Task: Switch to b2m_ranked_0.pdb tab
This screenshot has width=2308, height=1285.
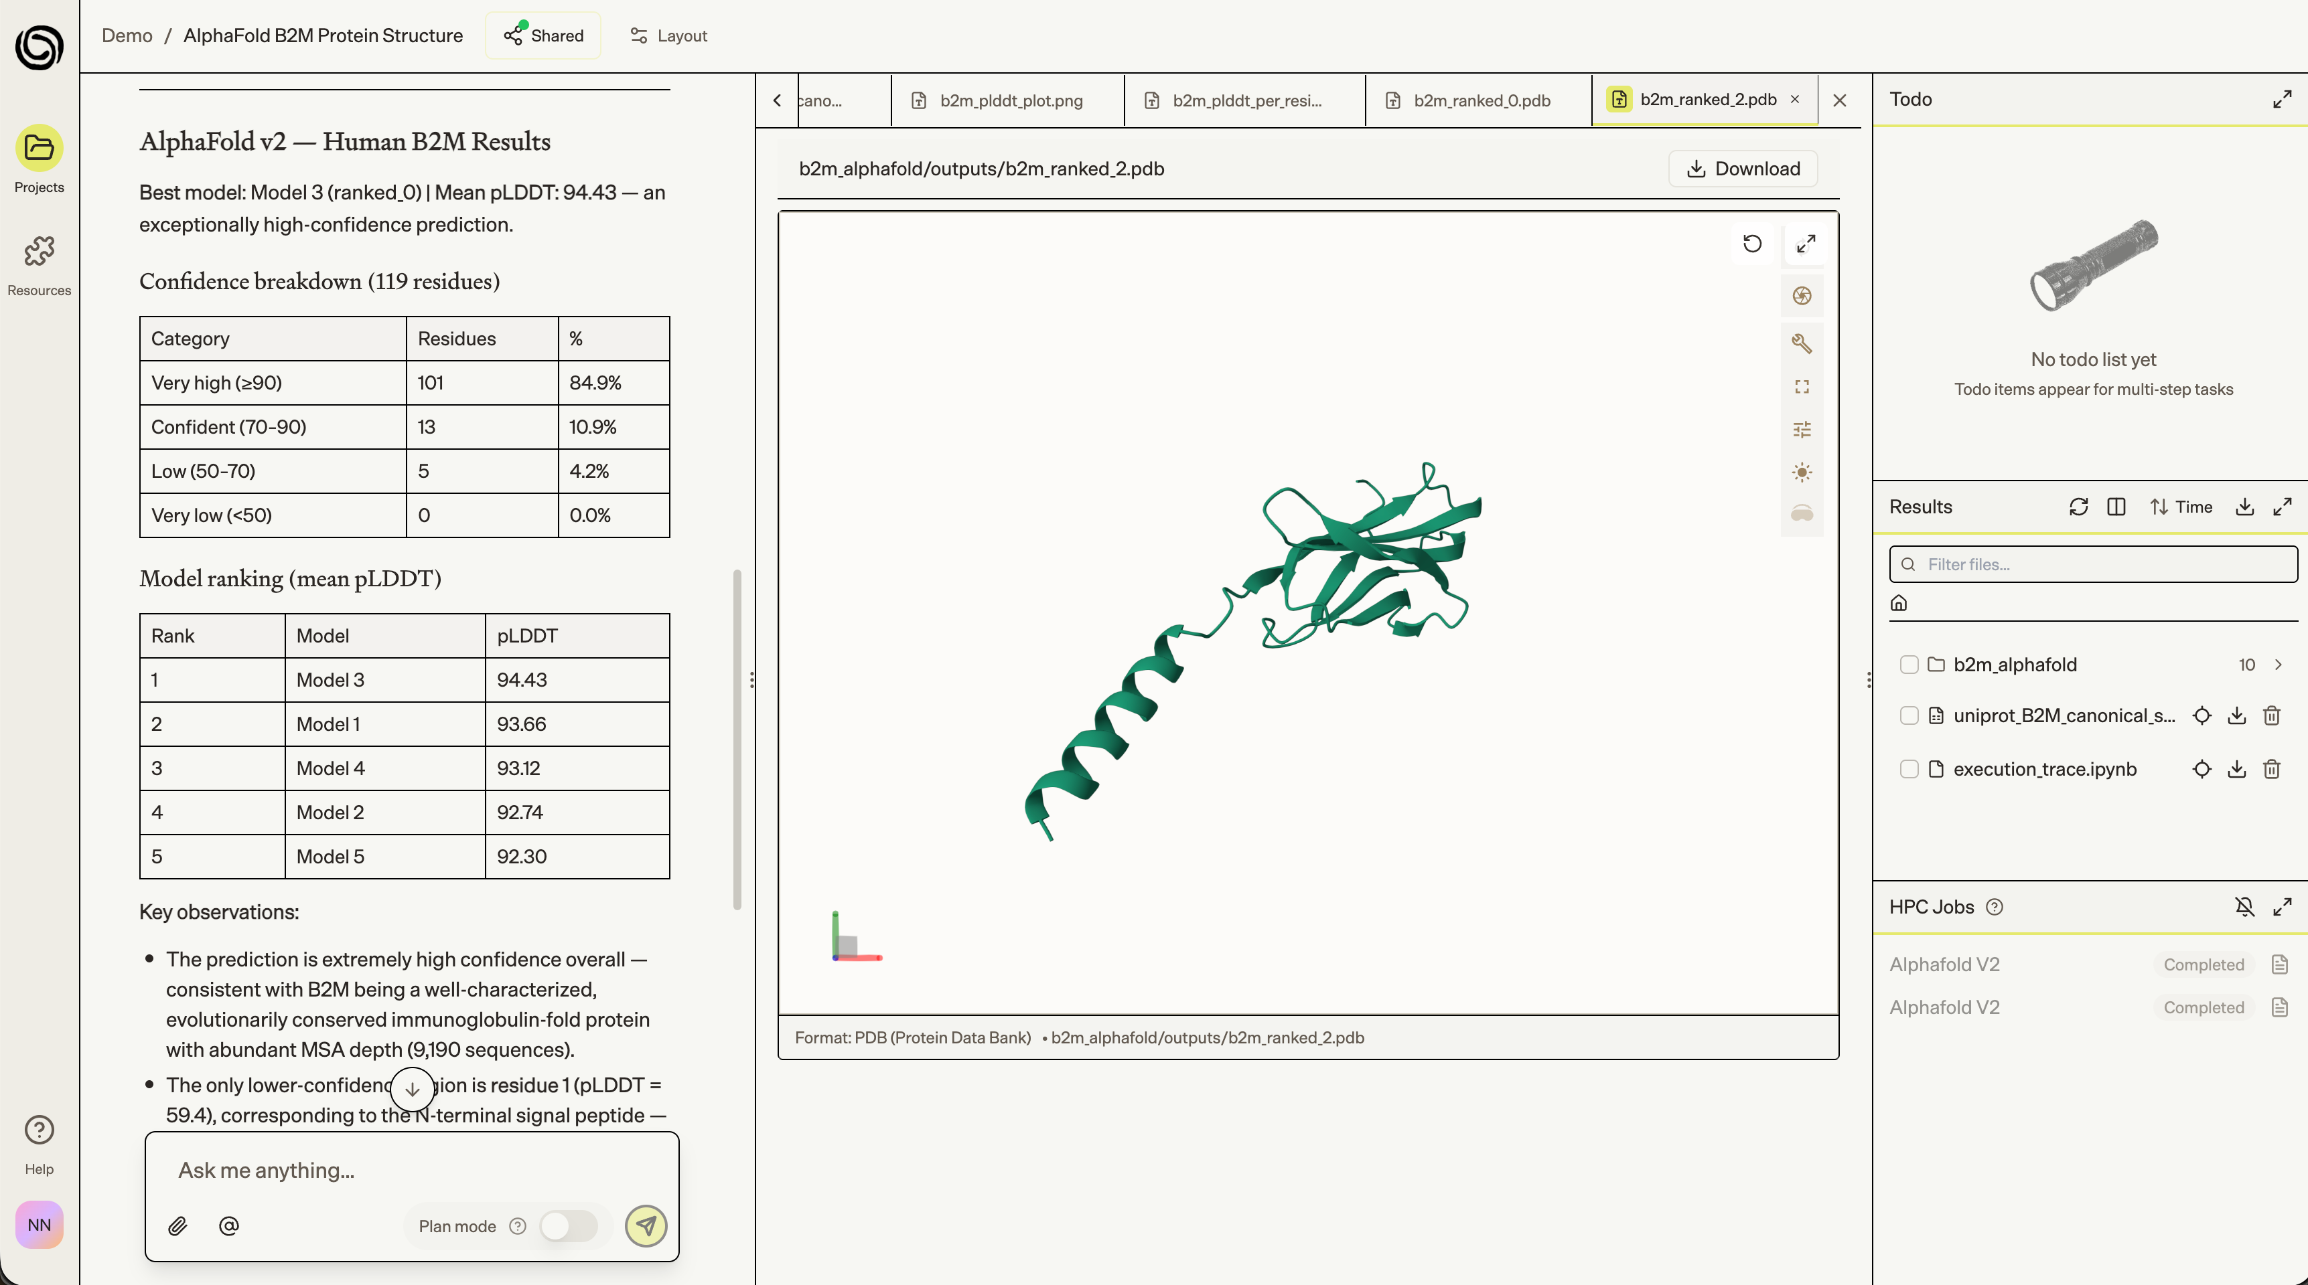Action: tap(1478, 100)
